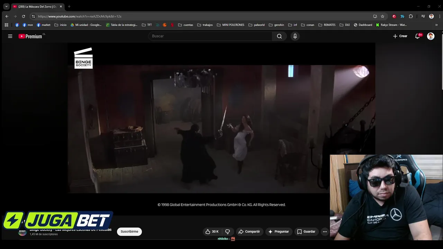Open the YouTube account avatar menu
The image size is (443, 249).
(431, 36)
